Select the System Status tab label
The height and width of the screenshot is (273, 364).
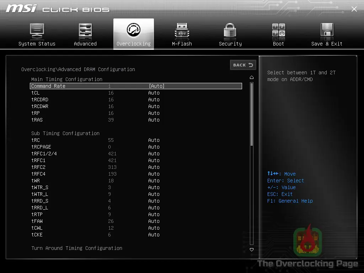click(x=37, y=44)
